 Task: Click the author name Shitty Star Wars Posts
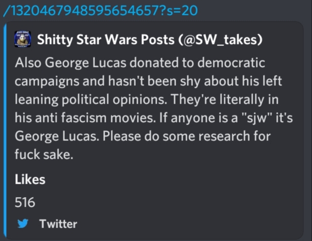pos(106,40)
